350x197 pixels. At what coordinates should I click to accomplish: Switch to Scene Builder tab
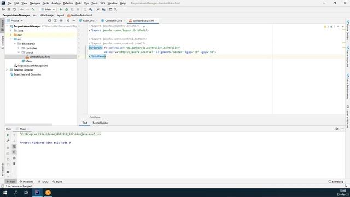click(101, 123)
